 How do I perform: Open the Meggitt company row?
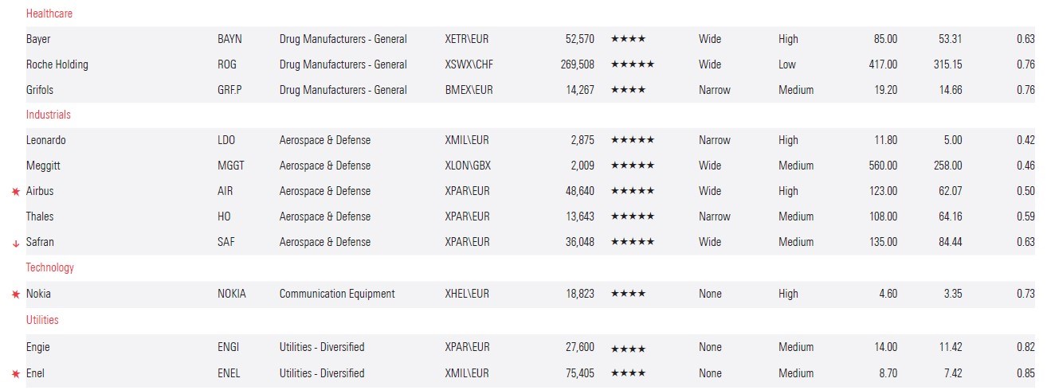pos(43,166)
